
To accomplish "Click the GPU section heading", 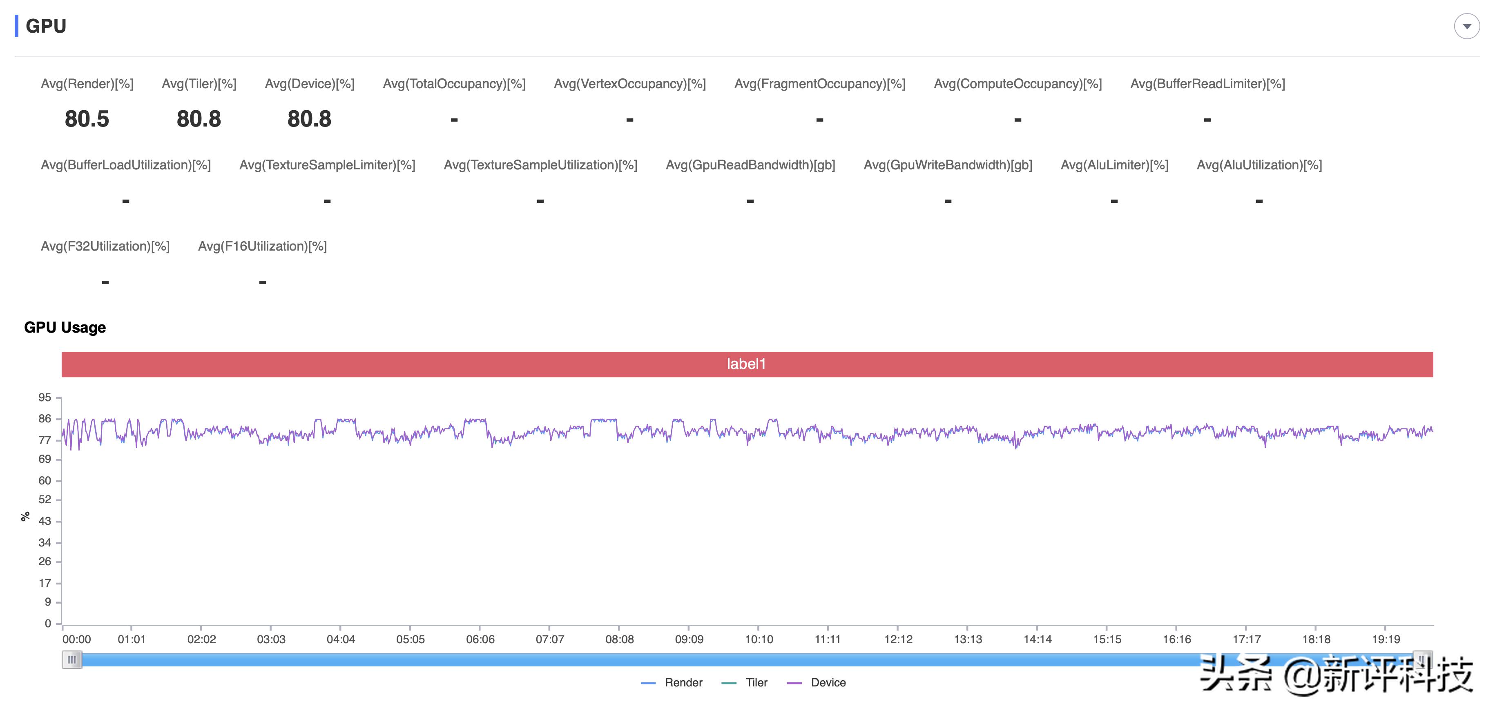I will click(x=46, y=26).
